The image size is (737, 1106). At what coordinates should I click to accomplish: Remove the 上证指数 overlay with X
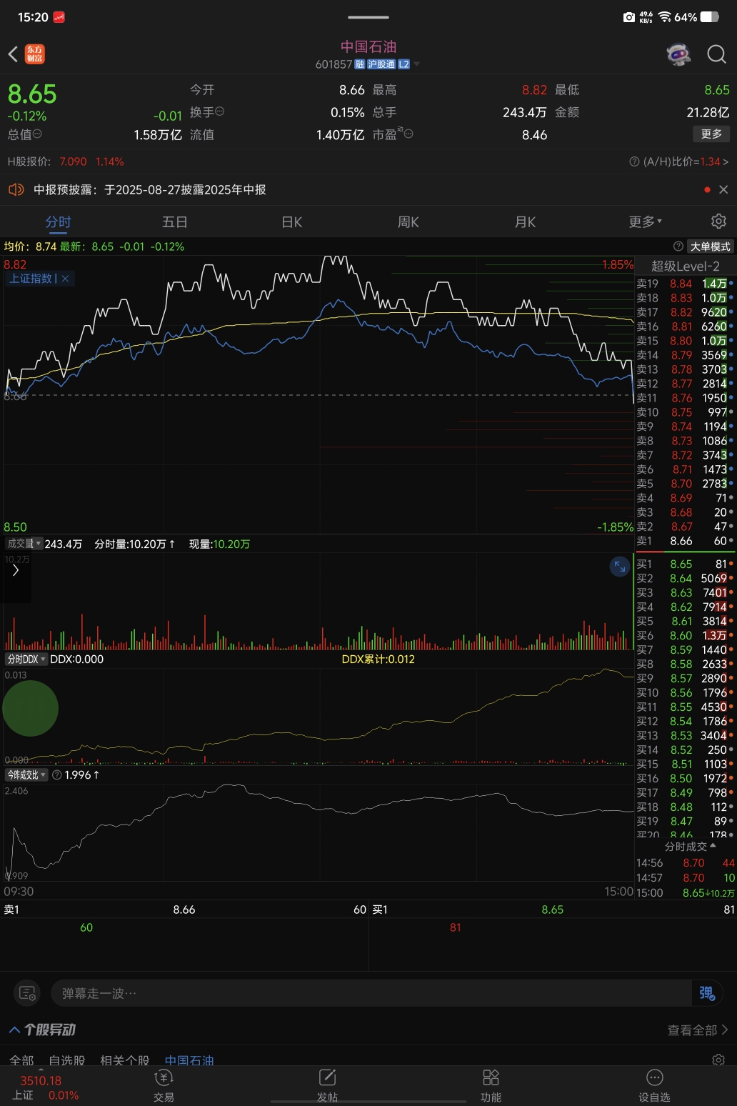[x=65, y=279]
